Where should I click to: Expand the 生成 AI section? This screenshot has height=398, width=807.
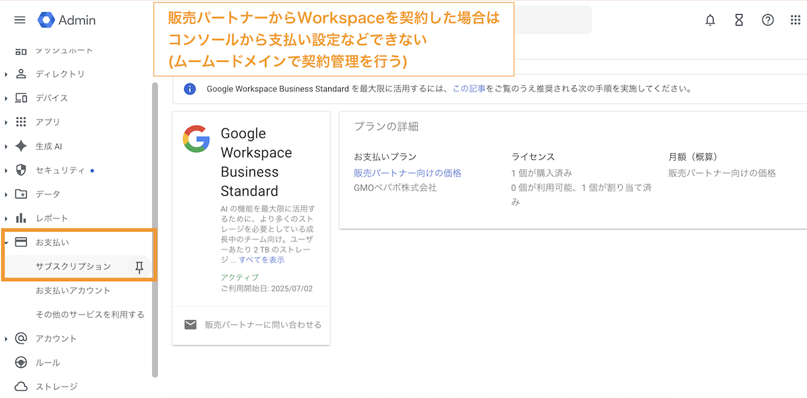[6, 146]
